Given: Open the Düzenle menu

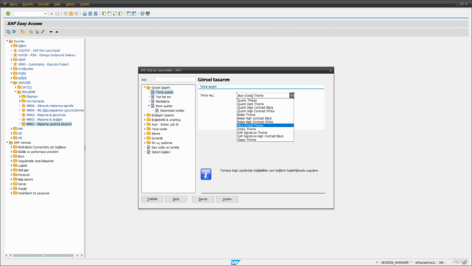Looking at the screenshot, I should (28, 4).
